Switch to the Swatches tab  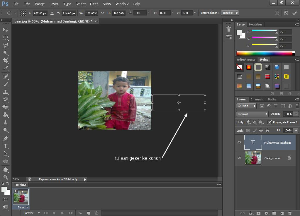(x=255, y=24)
